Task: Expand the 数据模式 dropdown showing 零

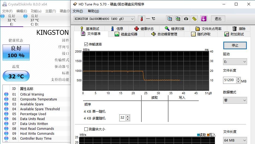Action: pos(235,100)
